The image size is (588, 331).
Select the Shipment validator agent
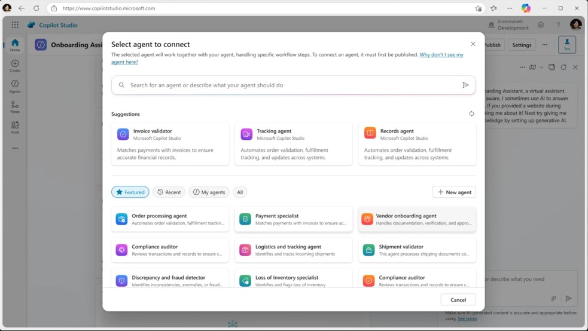417,250
